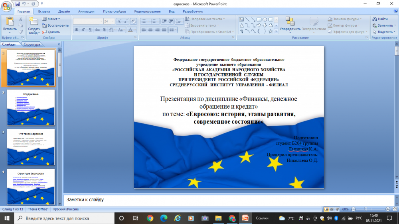Open the Вставка ribbon tab
This screenshot has height=224, width=399.
[44, 12]
